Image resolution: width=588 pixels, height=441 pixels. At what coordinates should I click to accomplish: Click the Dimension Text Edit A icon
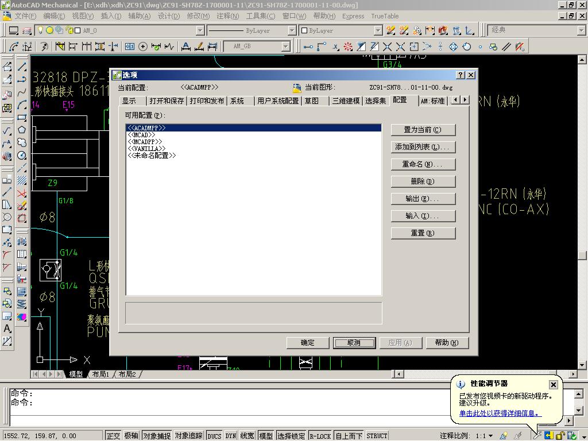pyautogui.click(x=185, y=47)
